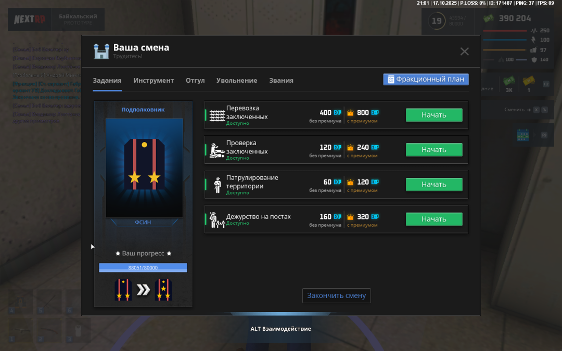Image resolution: width=562 pixels, height=351 pixels.
Task: Start the Дежурство на постах task
Action: (434, 219)
